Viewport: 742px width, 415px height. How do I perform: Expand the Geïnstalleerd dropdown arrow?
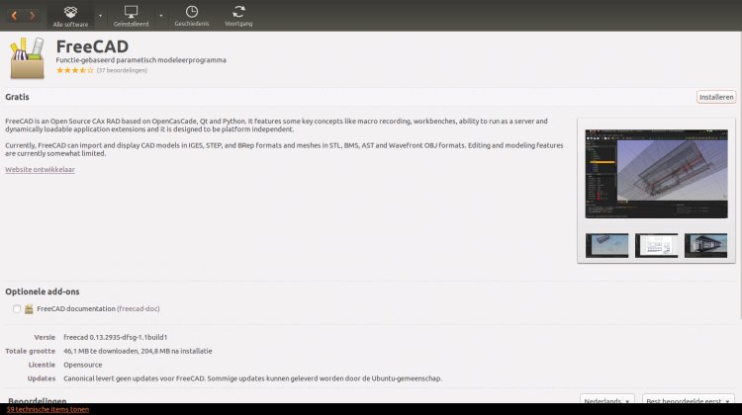[x=161, y=16]
